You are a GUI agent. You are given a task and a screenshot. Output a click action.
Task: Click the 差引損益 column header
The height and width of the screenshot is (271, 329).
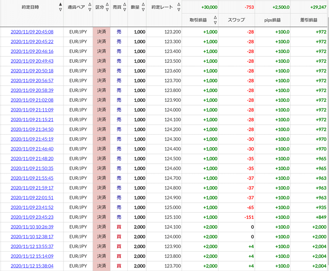click(x=309, y=20)
